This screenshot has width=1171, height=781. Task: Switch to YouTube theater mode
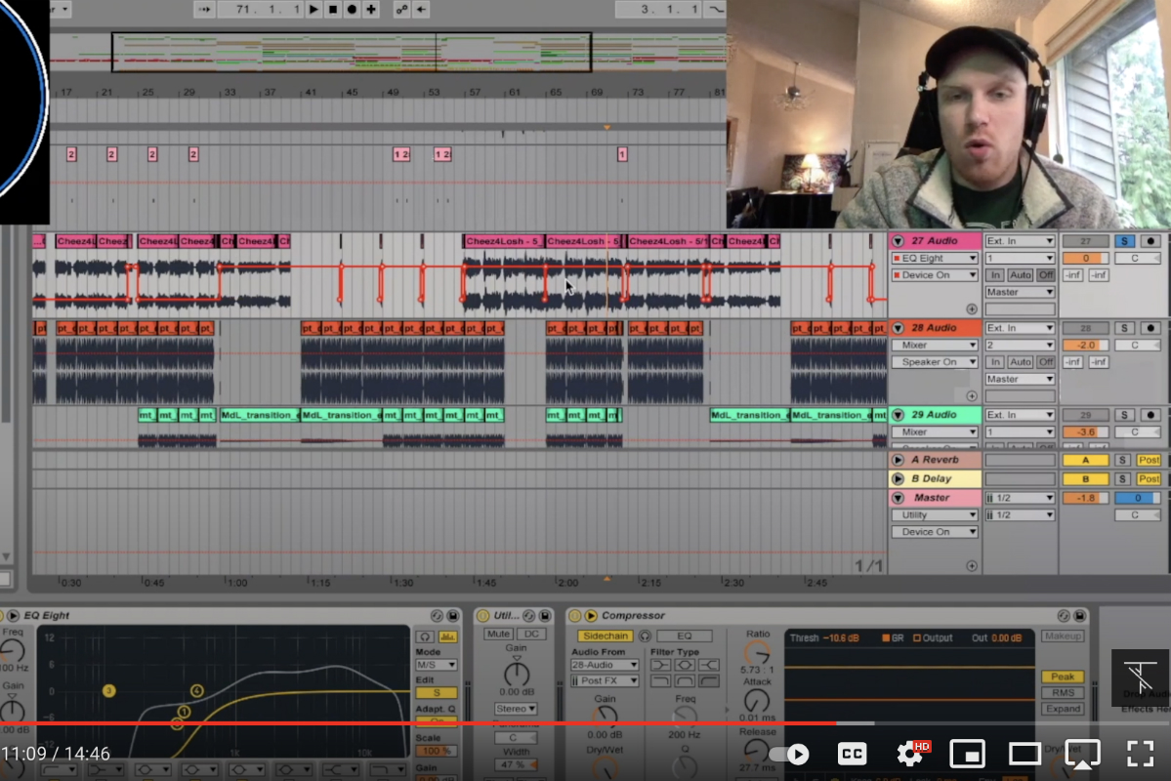1025,754
